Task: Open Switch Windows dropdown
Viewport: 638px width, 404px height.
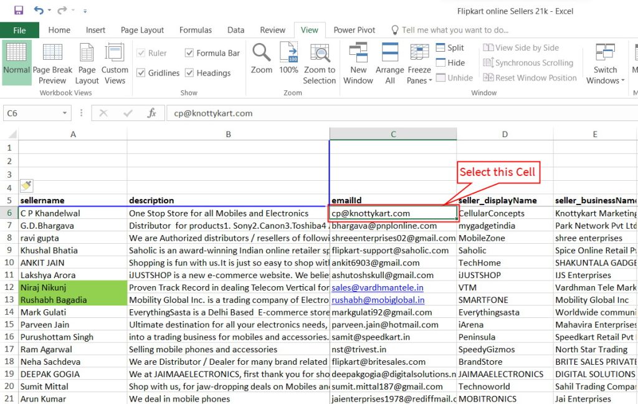Action: [605, 62]
